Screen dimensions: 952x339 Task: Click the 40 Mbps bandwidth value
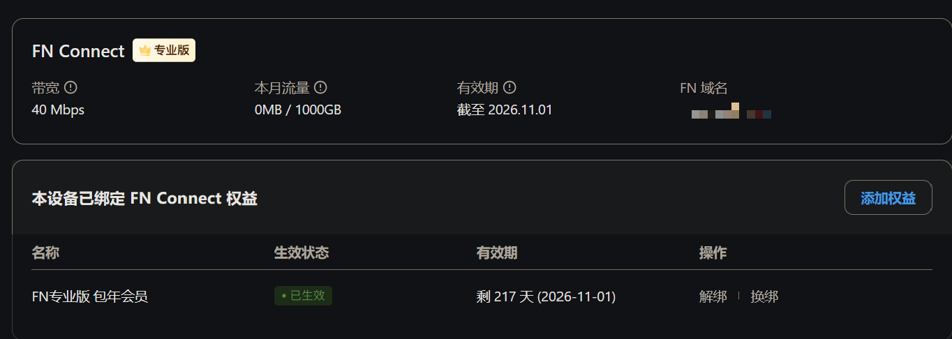coord(58,110)
